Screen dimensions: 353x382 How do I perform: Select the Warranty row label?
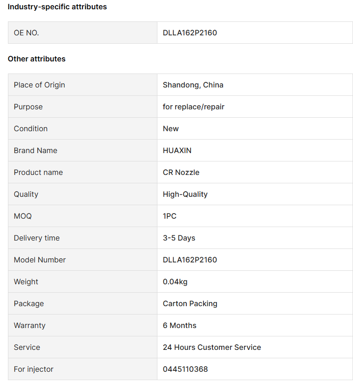coord(29,326)
